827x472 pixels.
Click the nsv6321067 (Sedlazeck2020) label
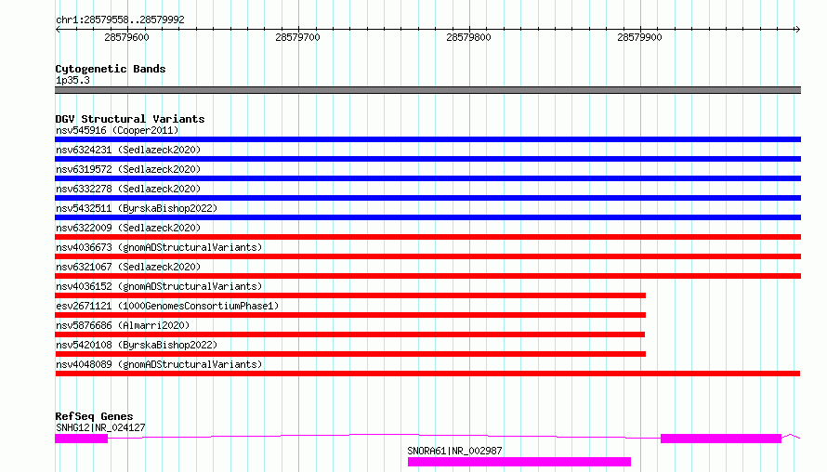128,267
